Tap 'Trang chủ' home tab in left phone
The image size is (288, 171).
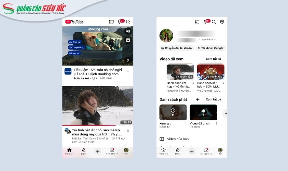69,152
